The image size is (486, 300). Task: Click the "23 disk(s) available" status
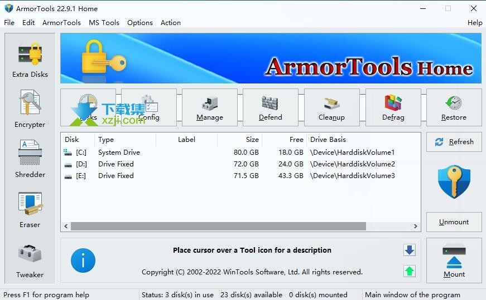pyautogui.click(x=251, y=295)
